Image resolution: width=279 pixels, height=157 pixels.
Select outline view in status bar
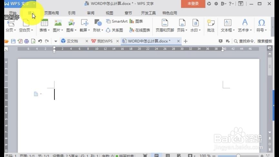pyautogui.click(x=168, y=156)
